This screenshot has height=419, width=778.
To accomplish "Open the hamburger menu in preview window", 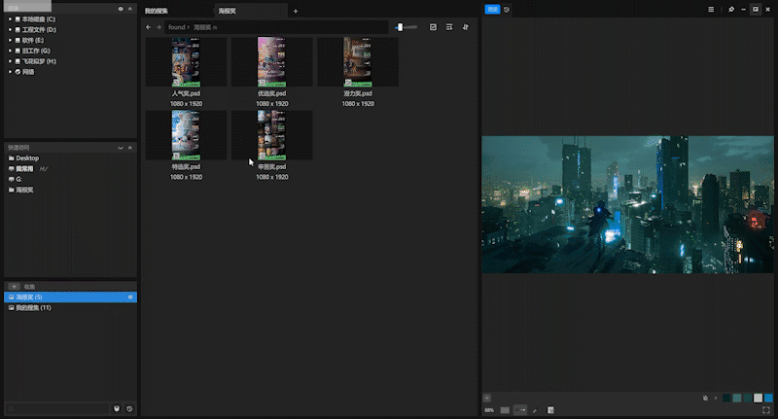I will pos(711,10).
